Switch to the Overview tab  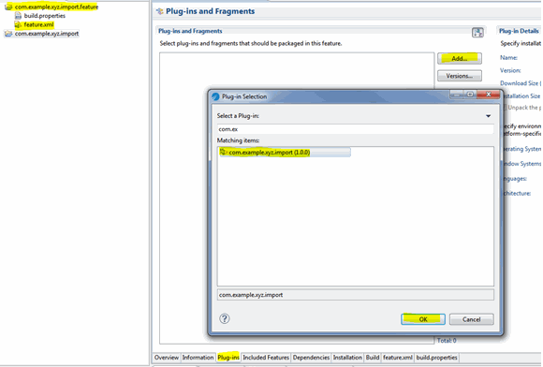click(x=167, y=358)
